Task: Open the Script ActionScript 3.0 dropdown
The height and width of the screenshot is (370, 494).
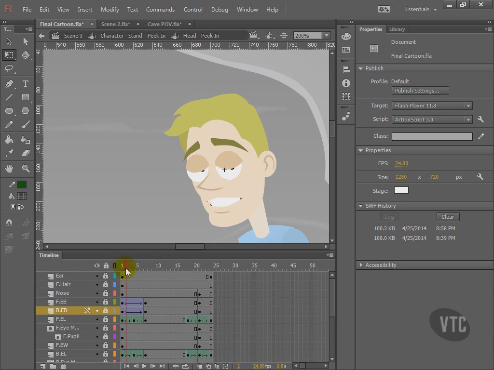Action: [x=432, y=119]
